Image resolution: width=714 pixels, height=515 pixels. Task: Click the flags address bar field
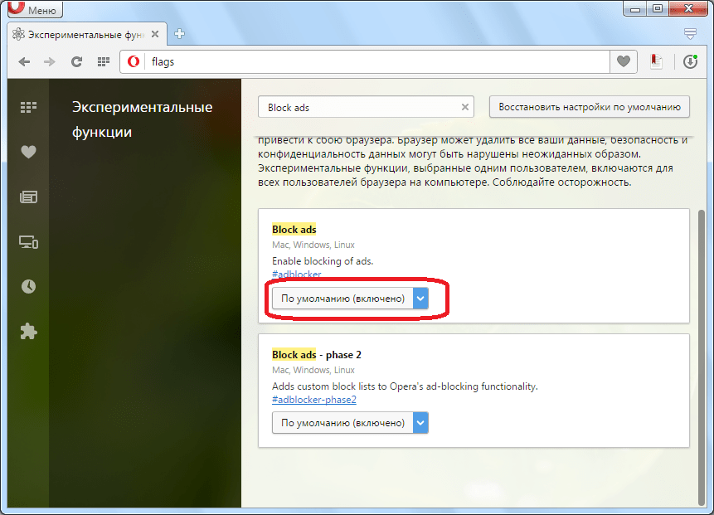(373, 61)
